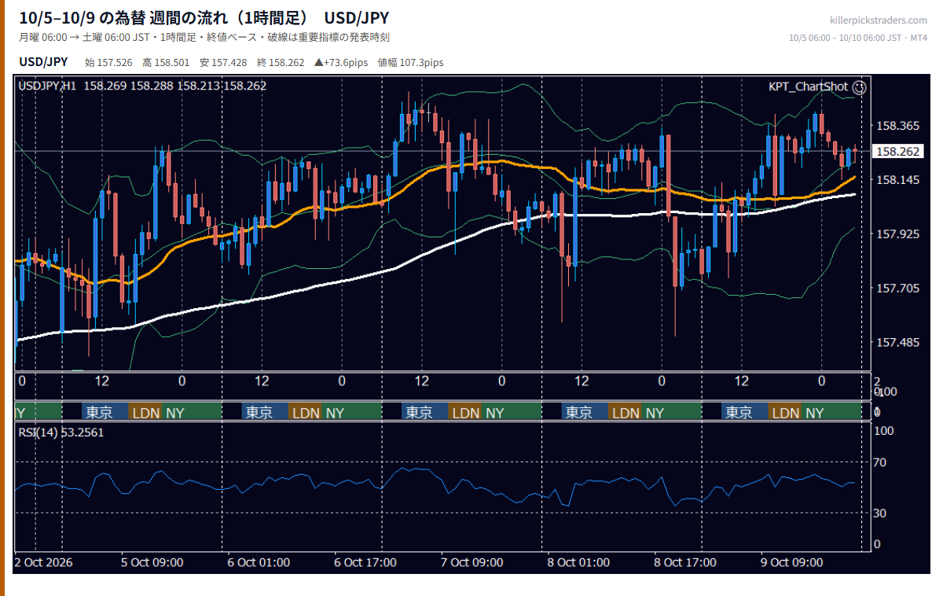This screenshot has width=943, height=596.
Task: Click the RSI 70 level label
Action: coord(882,462)
